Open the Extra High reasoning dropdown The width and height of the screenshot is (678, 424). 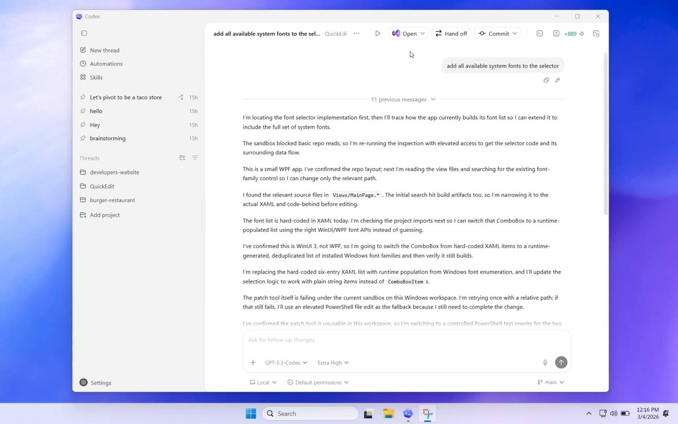click(x=333, y=362)
